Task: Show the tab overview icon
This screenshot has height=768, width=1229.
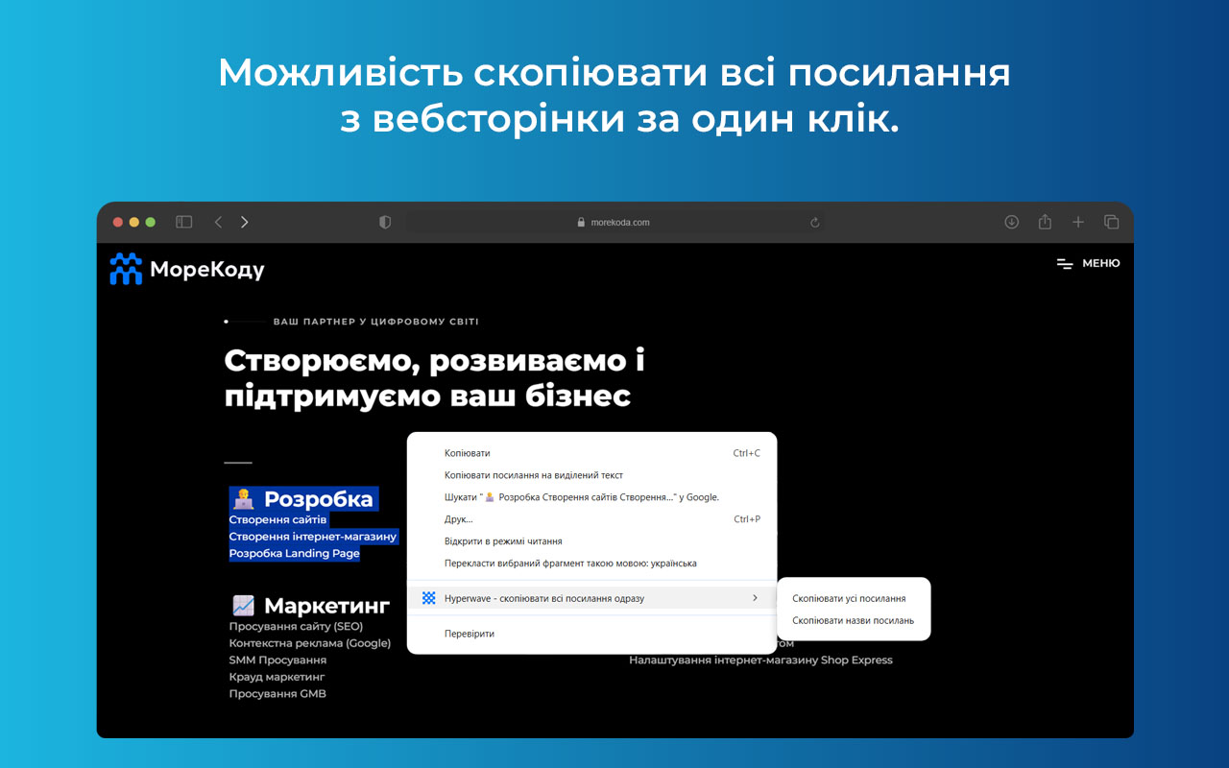Action: 1112,222
